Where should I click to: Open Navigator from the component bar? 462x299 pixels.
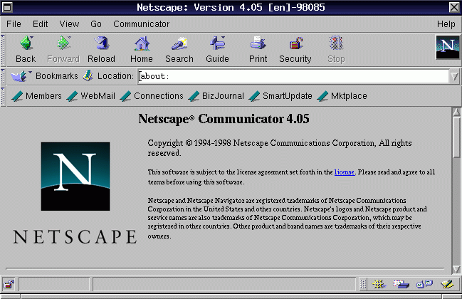[378, 284]
